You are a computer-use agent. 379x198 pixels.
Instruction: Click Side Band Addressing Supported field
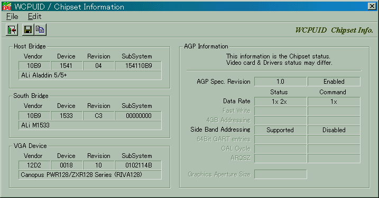click(280, 130)
